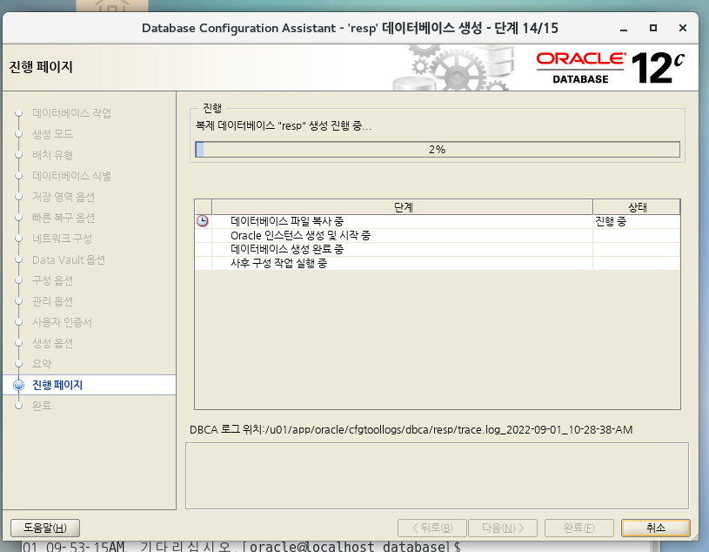Select 요약 step in sidebar
Image resolution: width=709 pixels, height=552 pixels.
click(x=42, y=364)
